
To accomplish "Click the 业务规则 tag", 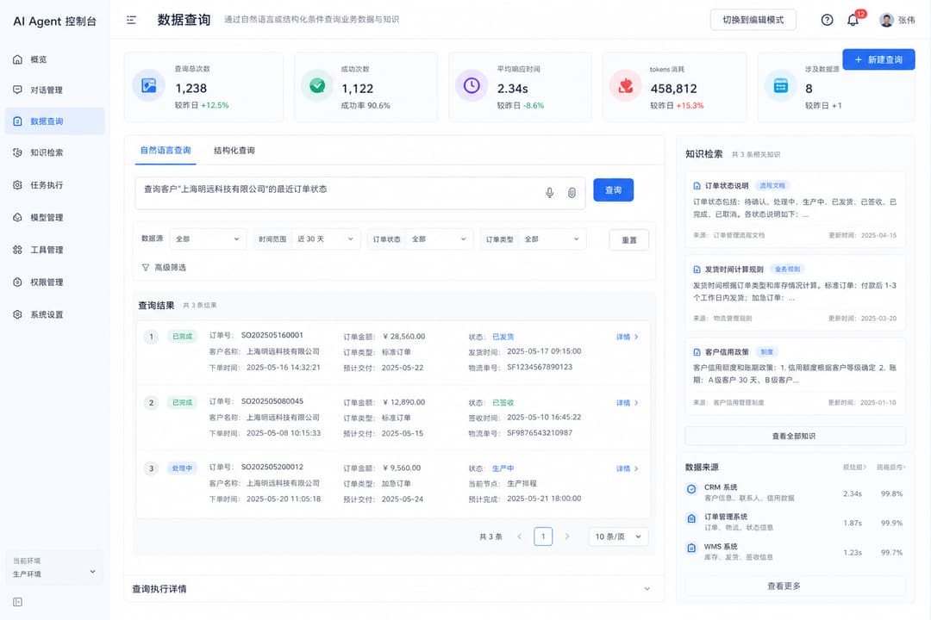I will pyautogui.click(x=787, y=269).
